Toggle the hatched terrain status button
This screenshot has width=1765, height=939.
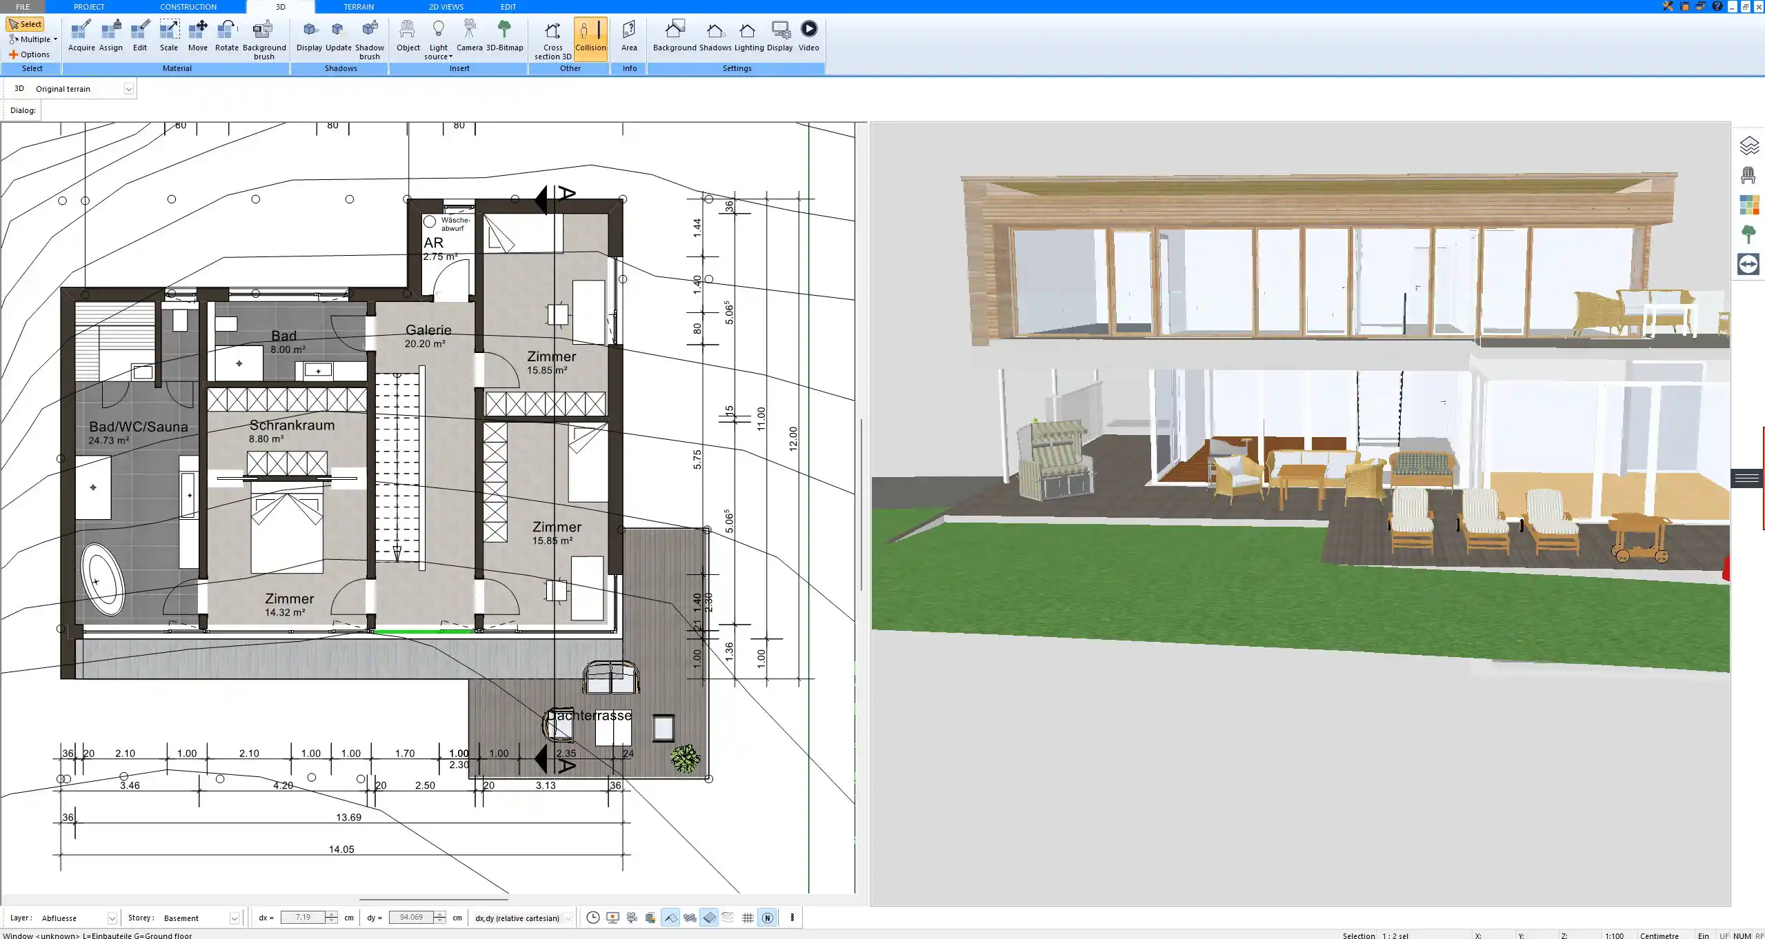click(690, 918)
